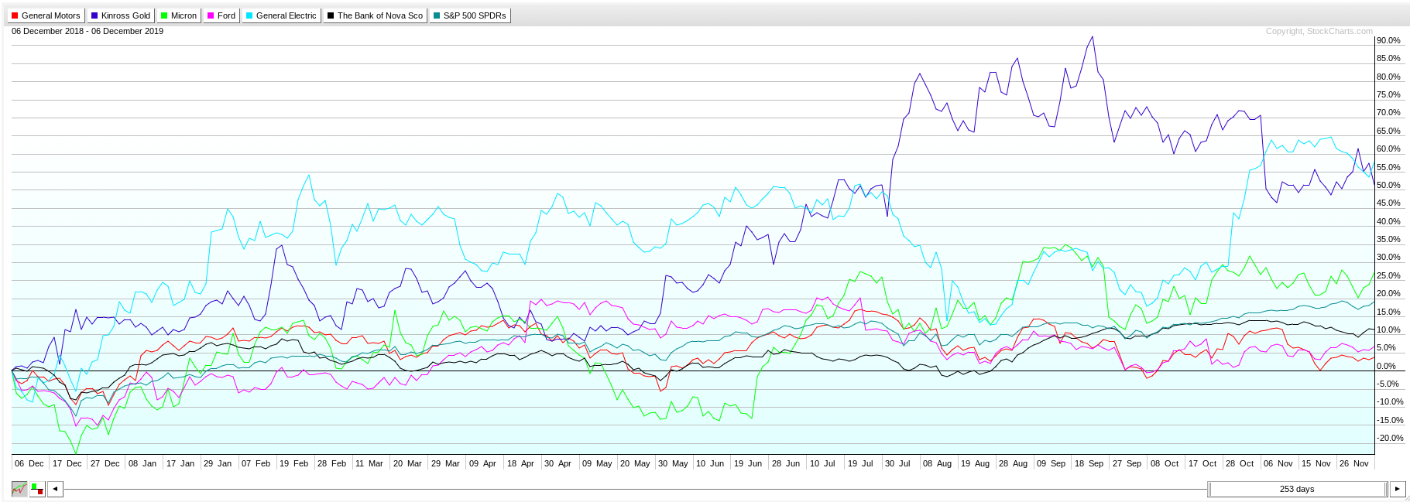Click the 253 days range slider
Viewport: 1410px width, 502px height.
pos(1297,489)
